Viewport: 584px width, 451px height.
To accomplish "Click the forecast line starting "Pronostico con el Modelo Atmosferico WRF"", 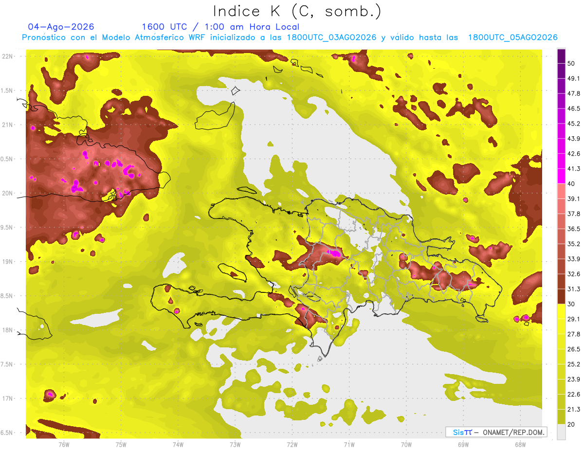I will [x=290, y=37].
